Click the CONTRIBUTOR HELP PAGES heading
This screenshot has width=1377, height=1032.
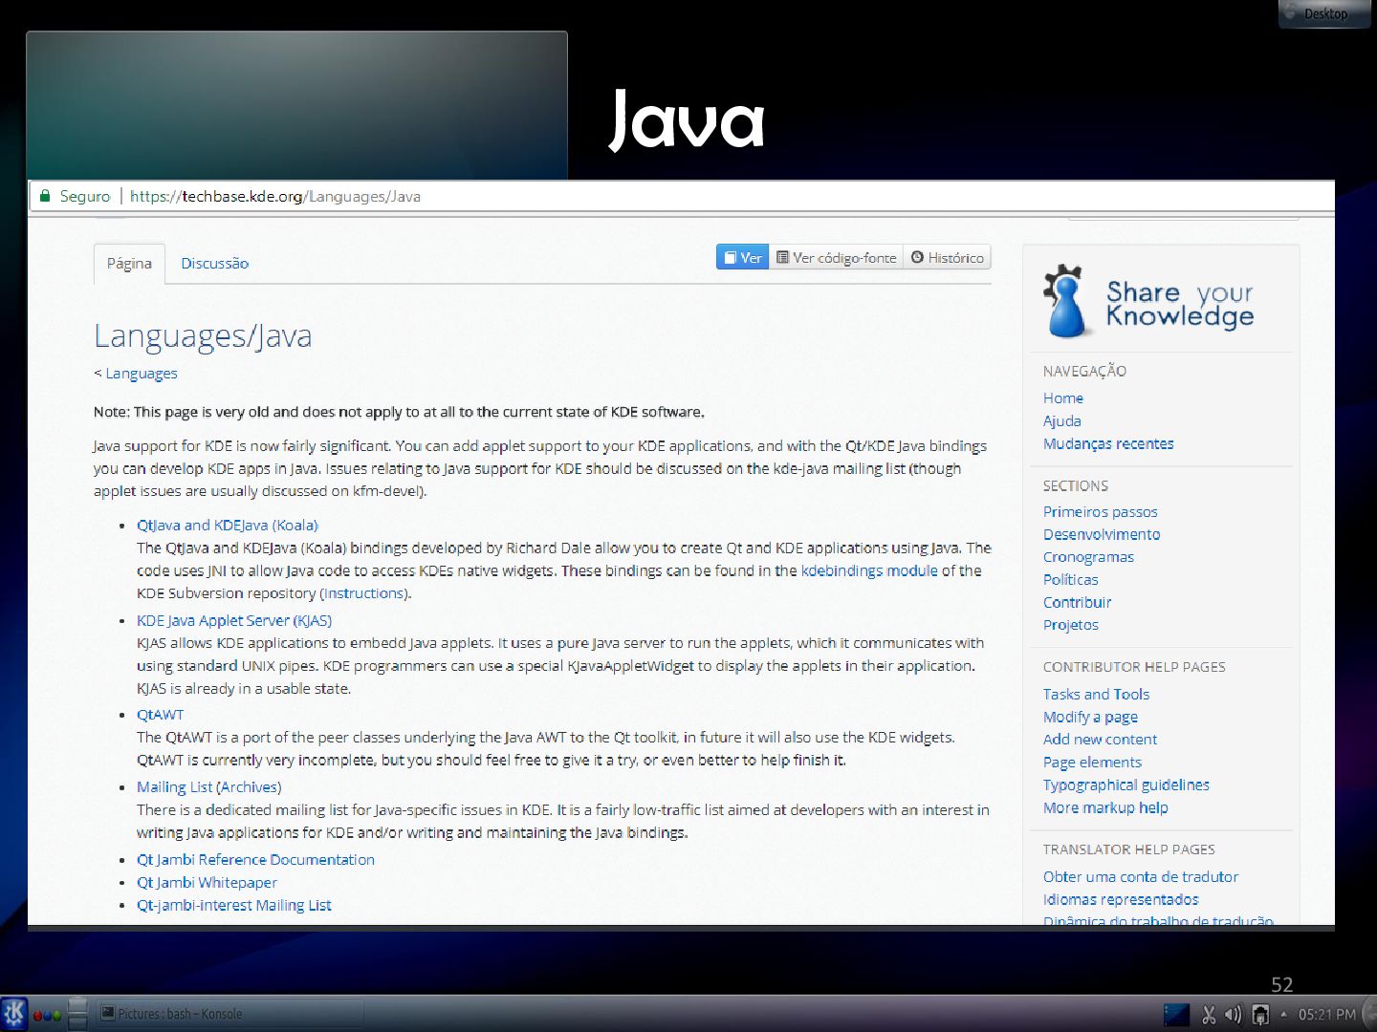click(x=1134, y=668)
